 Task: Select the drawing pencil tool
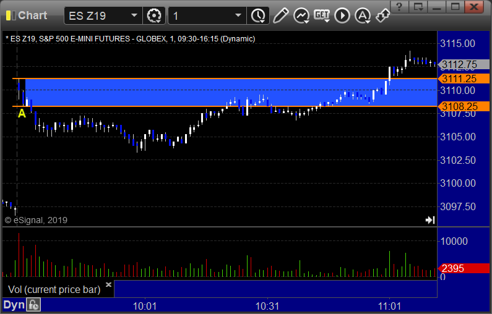(x=280, y=15)
